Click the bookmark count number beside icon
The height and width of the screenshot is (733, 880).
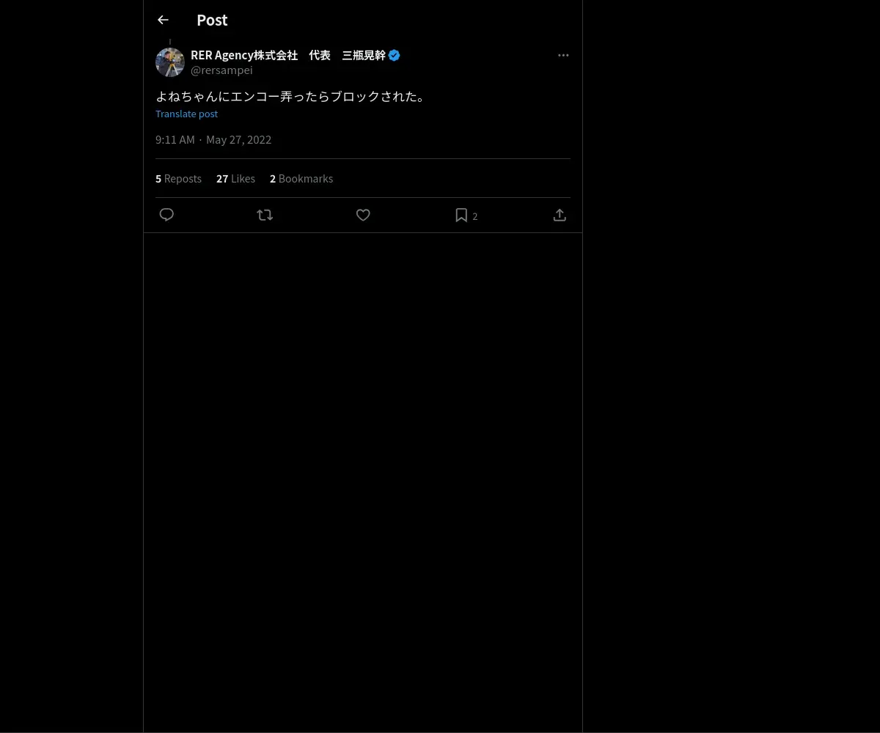pyautogui.click(x=475, y=216)
